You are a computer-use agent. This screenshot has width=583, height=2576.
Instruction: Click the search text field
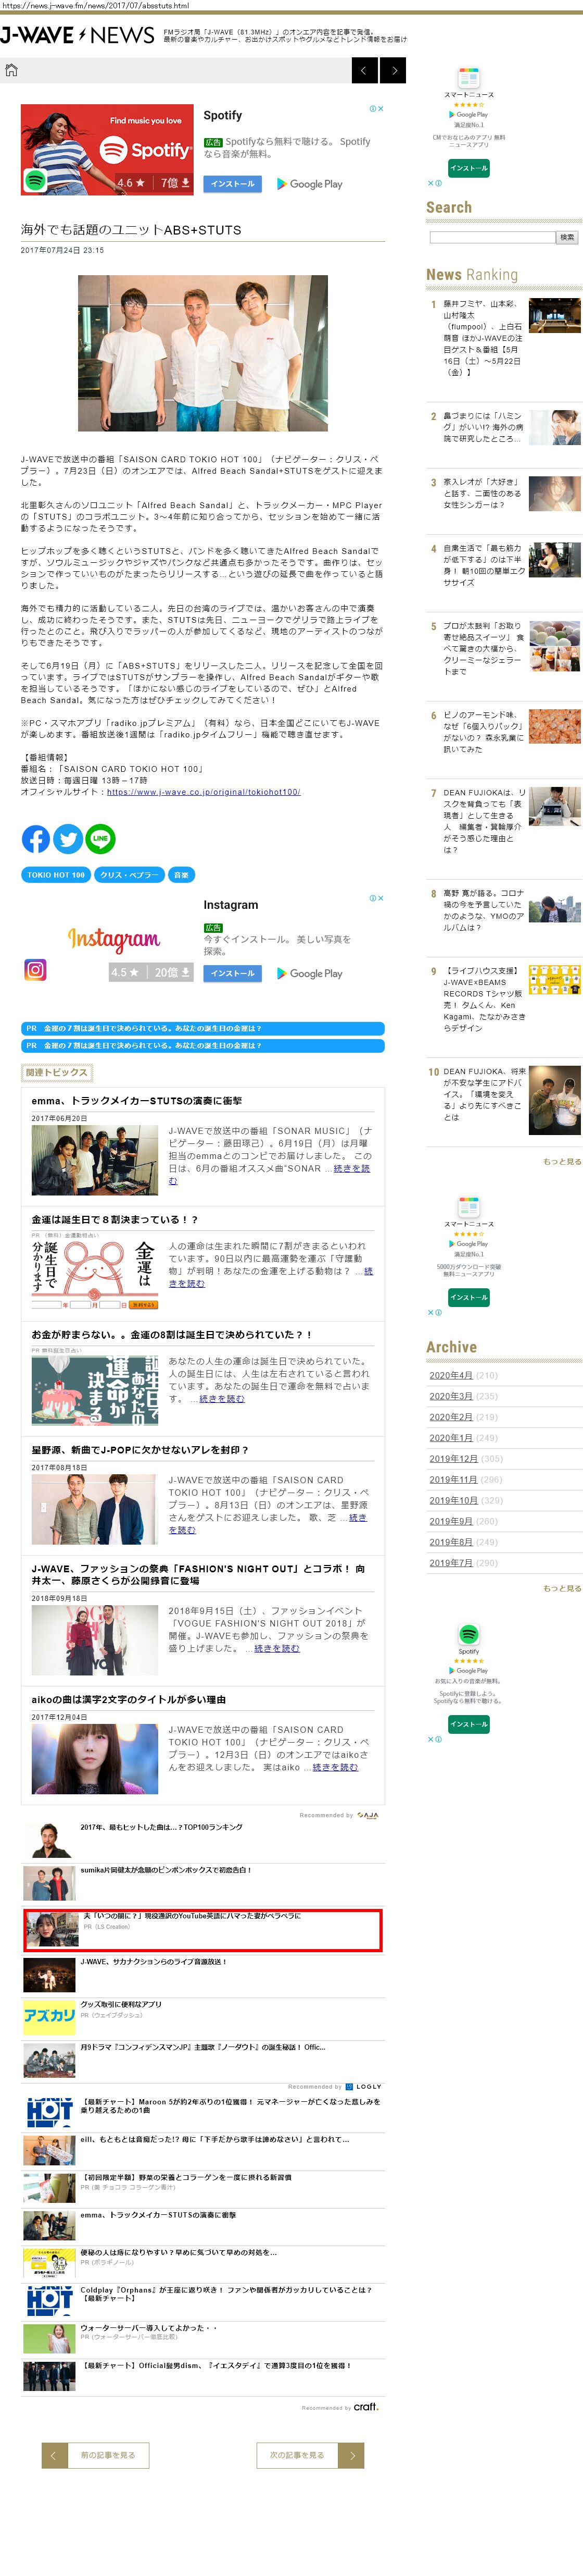click(491, 237)
